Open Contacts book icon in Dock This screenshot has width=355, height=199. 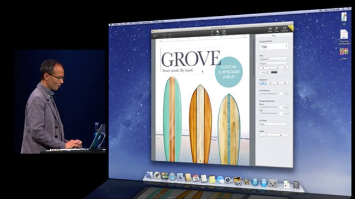click(x=188, y=177)
